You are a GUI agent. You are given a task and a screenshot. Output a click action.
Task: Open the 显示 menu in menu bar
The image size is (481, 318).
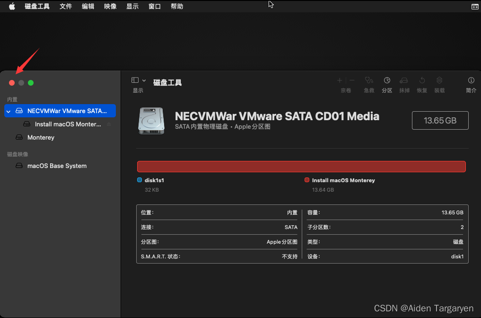point(132,7)
